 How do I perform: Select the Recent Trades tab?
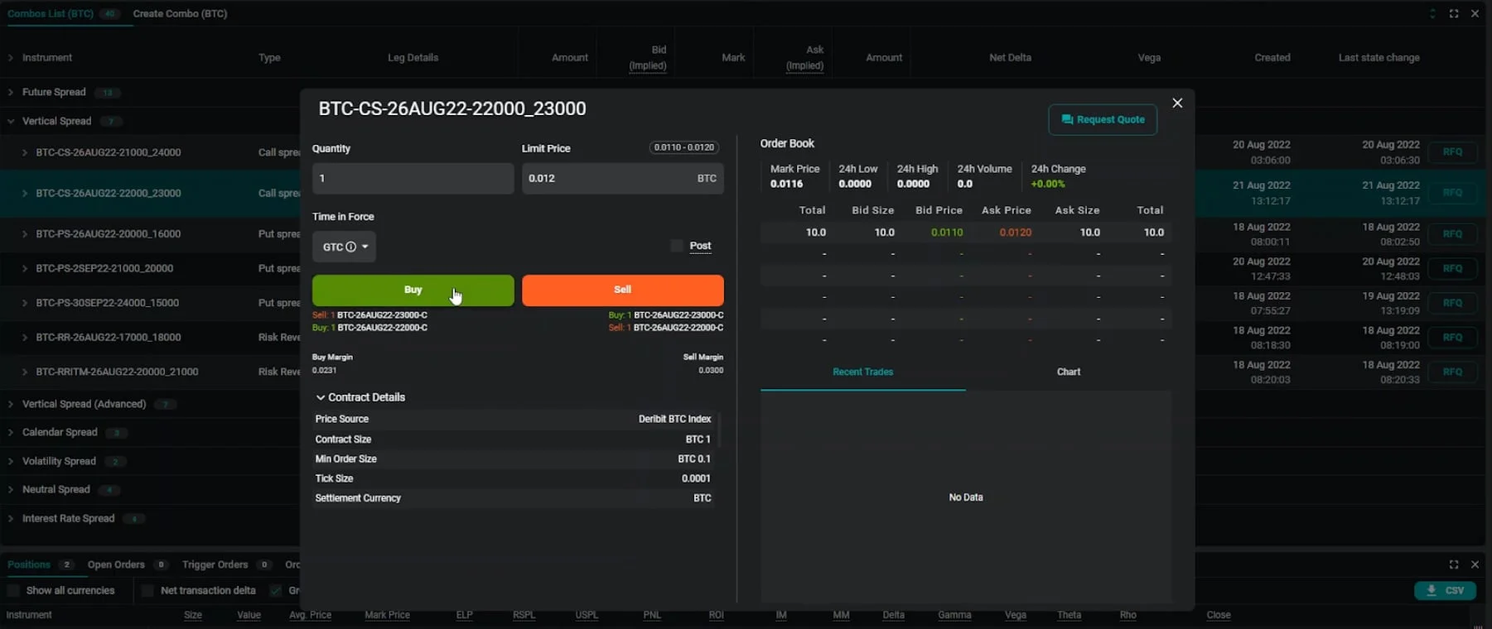click(862, 372)
